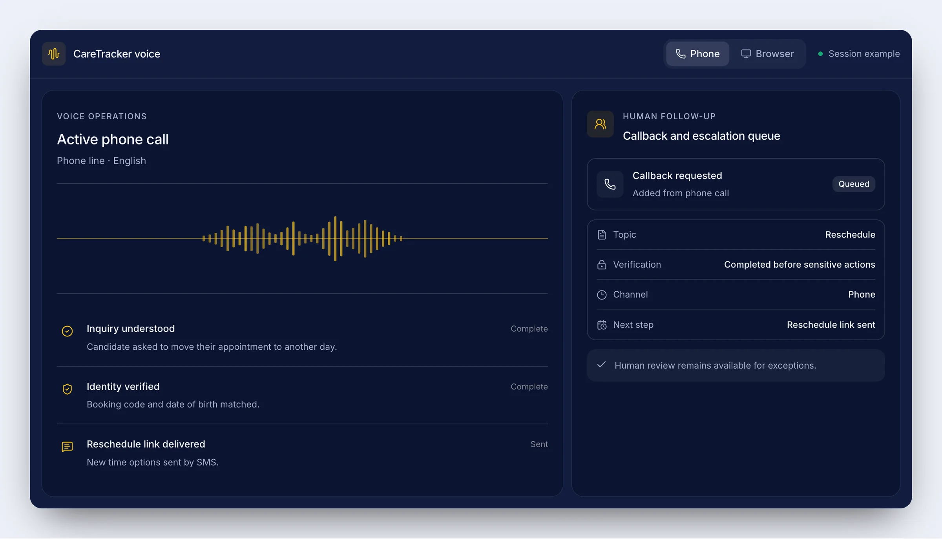Click the Topic document icon

pyautogui.click(x=602, y=235)
